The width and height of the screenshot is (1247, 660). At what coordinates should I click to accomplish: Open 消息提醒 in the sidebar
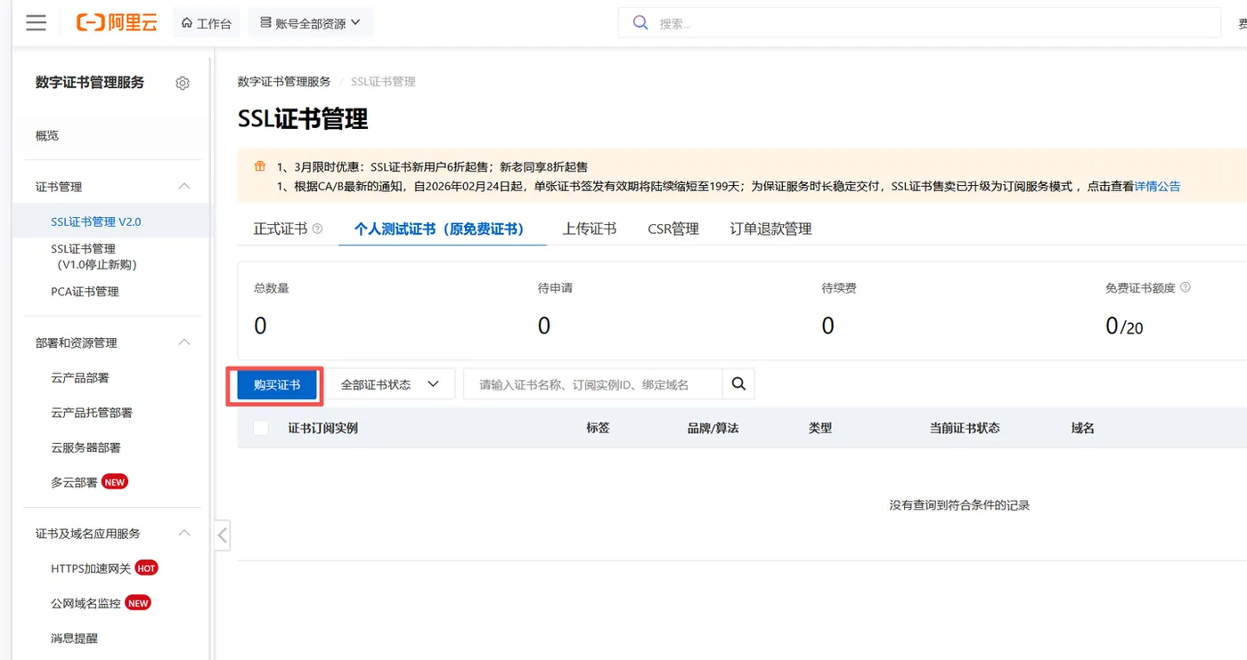point(74,638)
